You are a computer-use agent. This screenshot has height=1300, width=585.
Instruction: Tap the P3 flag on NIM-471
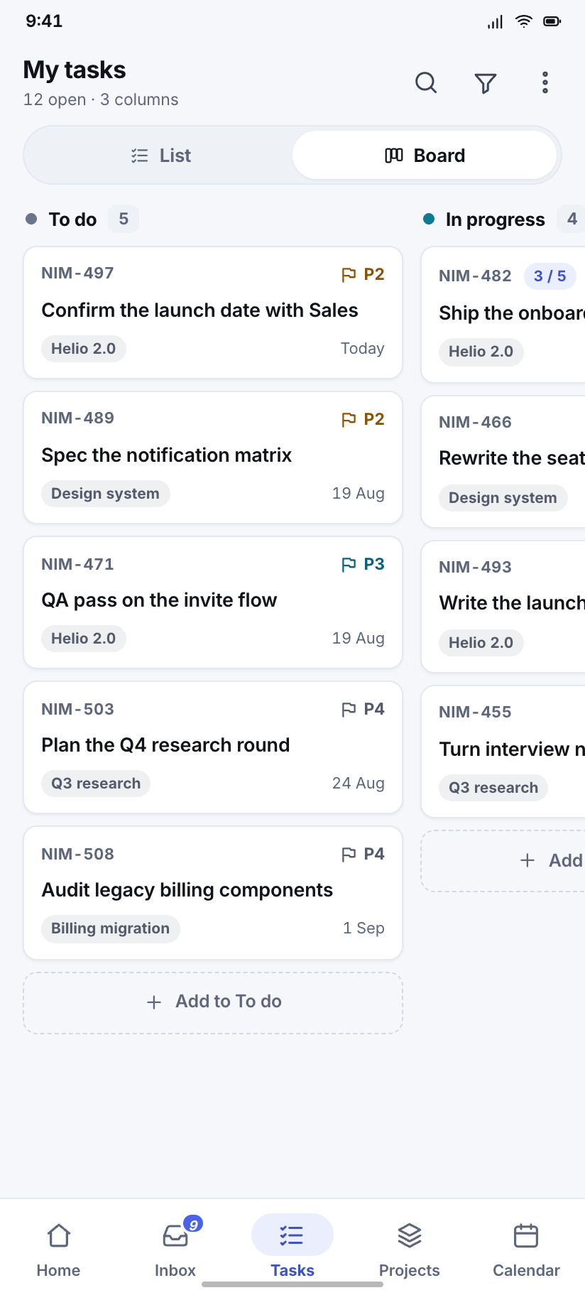[x=363, y=564]
